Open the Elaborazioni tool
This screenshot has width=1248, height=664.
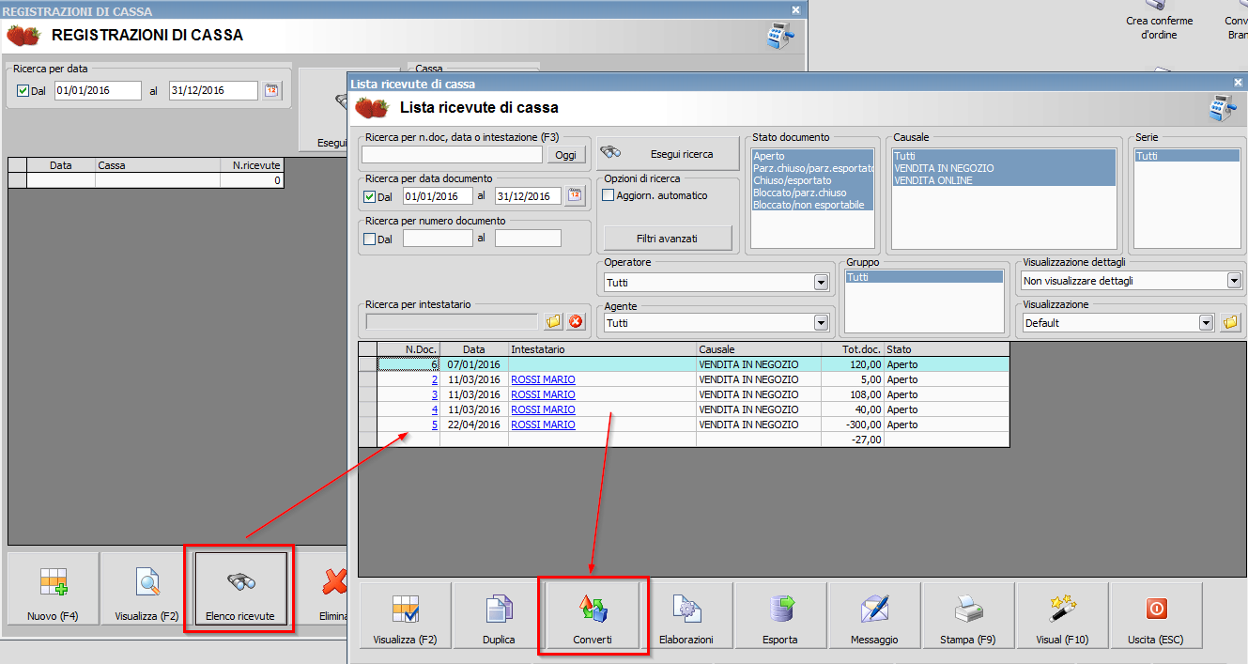click(x=686, y=617)
